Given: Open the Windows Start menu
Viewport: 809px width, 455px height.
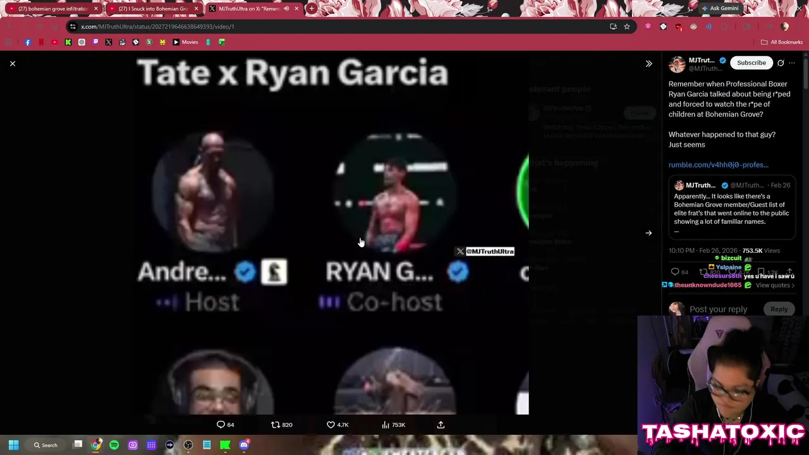Looking at the screenshot, I should coord(13,445).
